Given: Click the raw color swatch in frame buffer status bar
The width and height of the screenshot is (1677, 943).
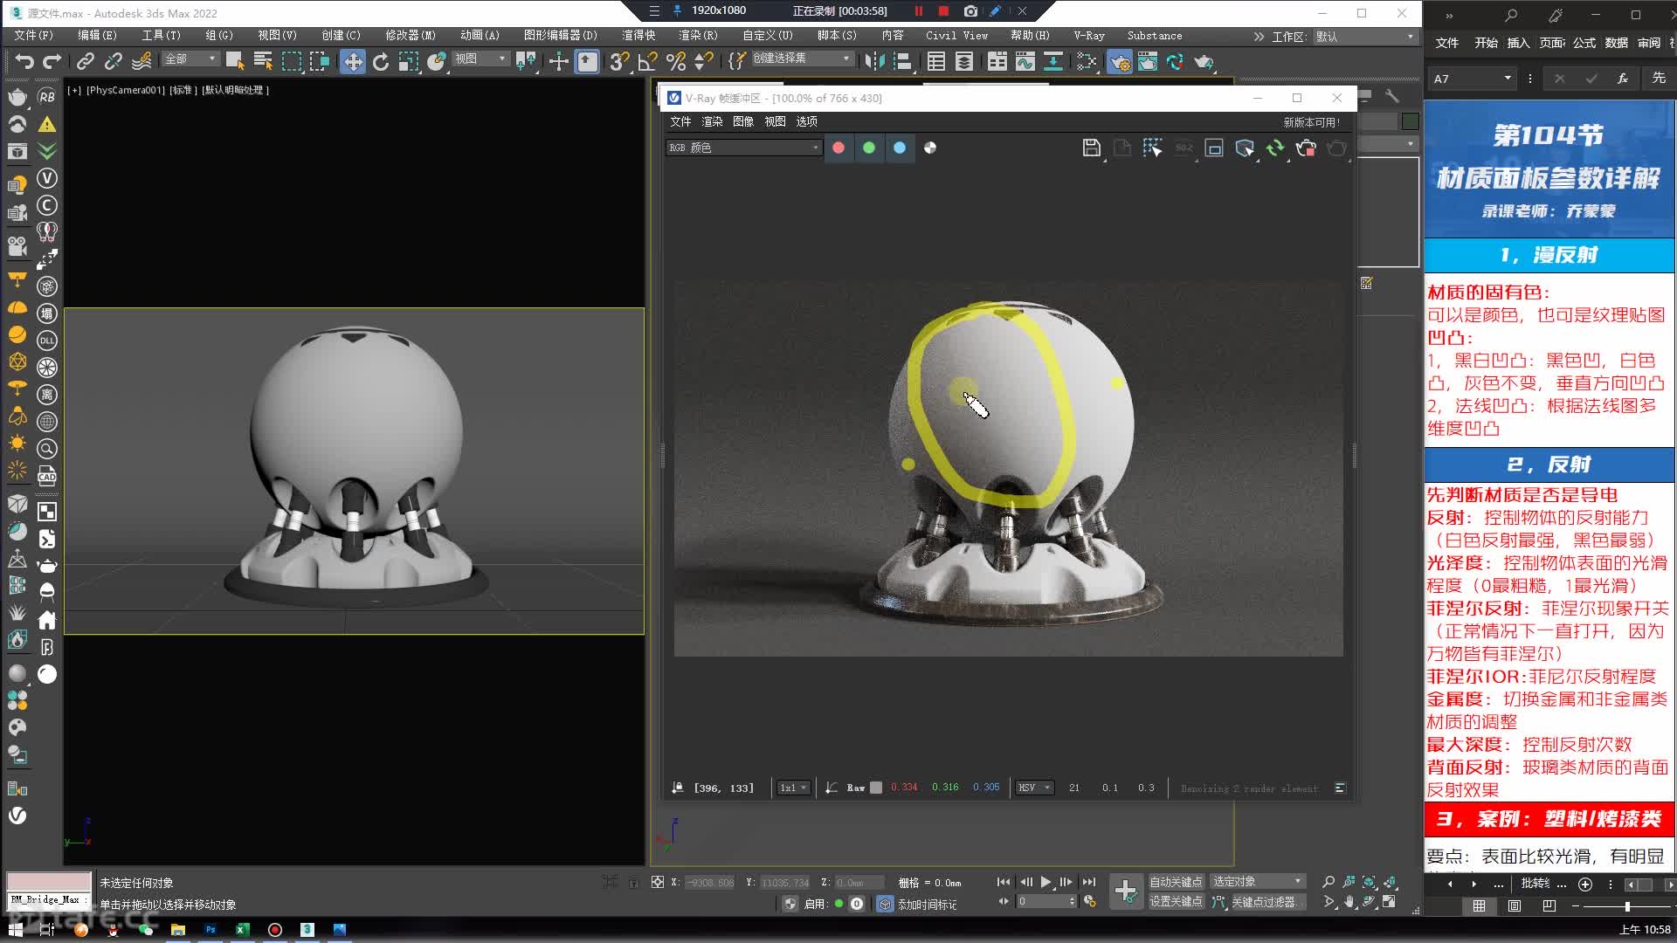Looking at the screenshot, I should pyautogui.click(x=876, y=788).
